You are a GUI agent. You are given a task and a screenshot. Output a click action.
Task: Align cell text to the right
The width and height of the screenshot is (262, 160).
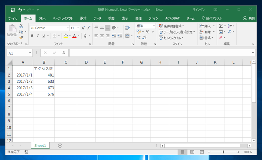(x=108, y=36)
